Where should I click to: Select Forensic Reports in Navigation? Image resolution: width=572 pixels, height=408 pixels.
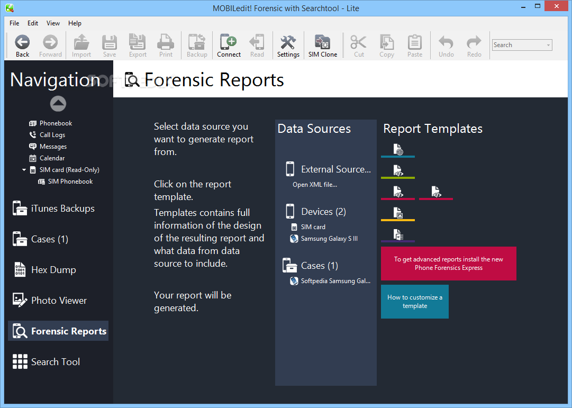(58, 331)
